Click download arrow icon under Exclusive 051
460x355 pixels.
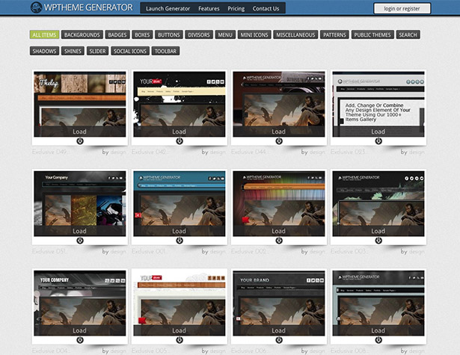pyautogui.click(x=80, y=241)
